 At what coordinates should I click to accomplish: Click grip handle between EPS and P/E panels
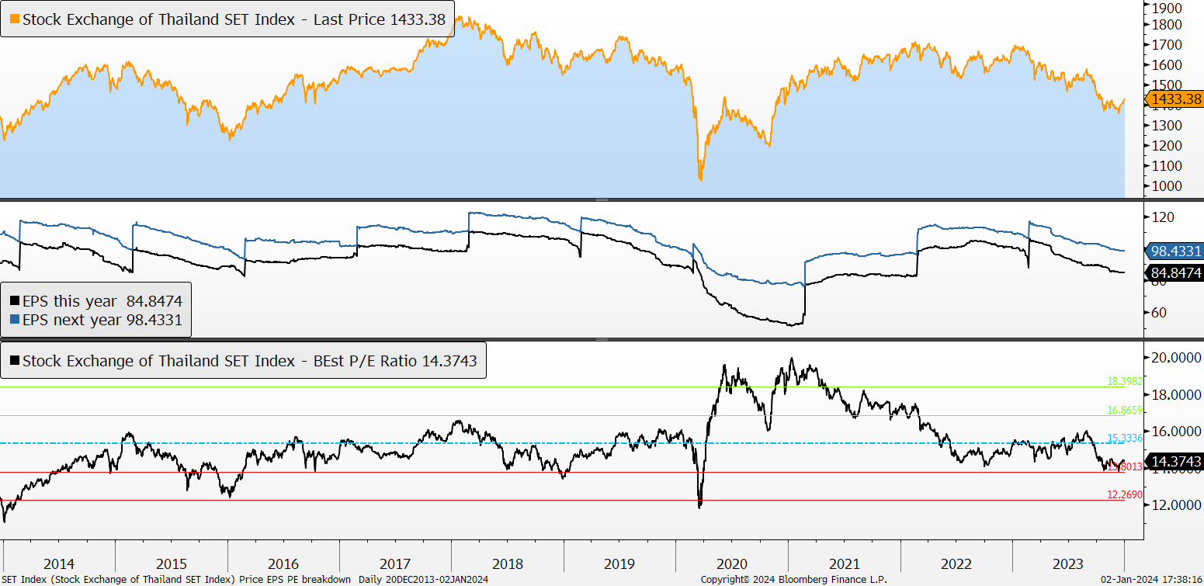click(x=602, y=340)
